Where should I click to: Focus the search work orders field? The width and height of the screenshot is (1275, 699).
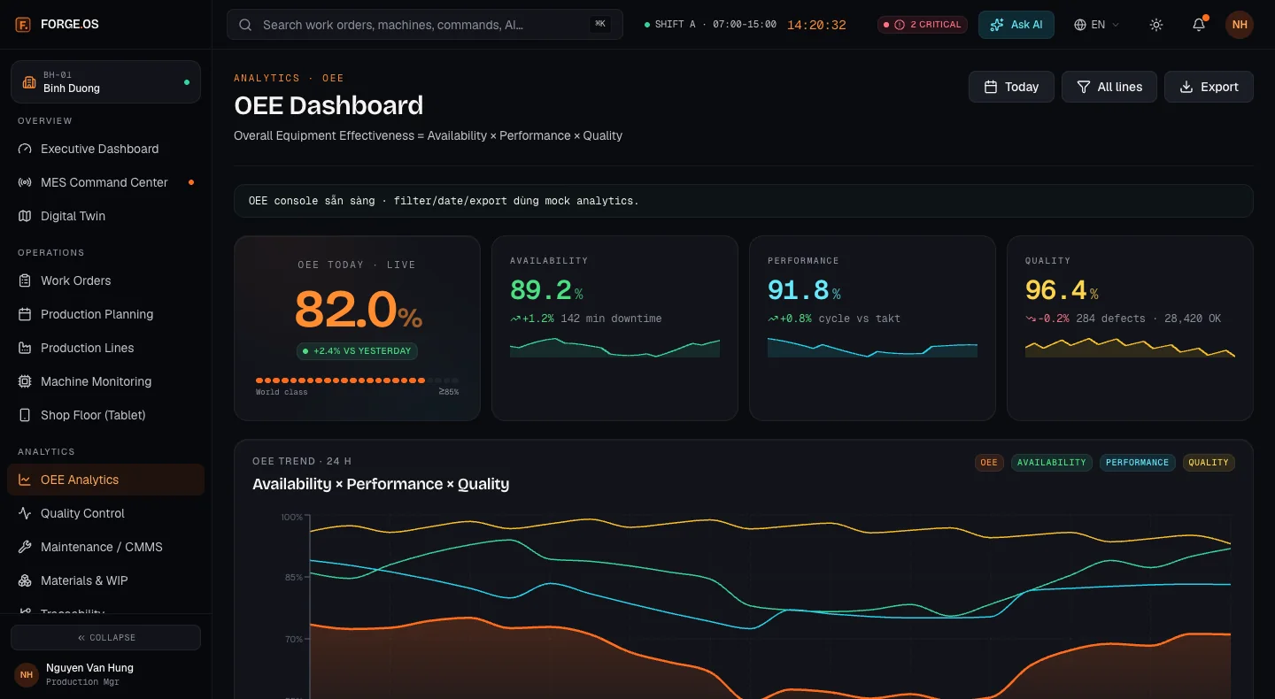(x=425, y=25)
